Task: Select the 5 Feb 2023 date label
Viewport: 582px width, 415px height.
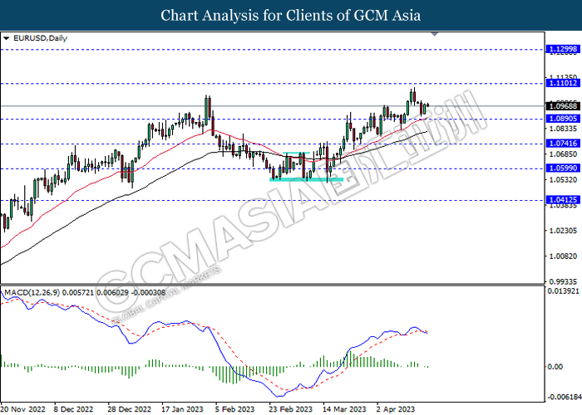Action: (x=234, y=409)
